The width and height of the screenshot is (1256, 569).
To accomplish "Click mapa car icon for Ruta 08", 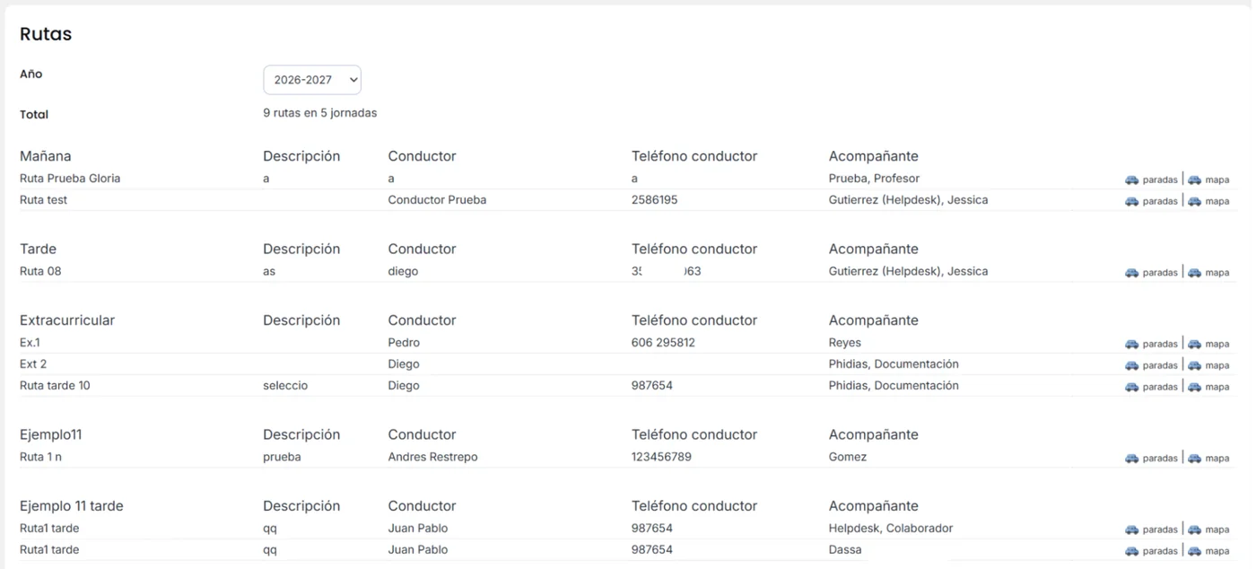I will click(1194, 273).
